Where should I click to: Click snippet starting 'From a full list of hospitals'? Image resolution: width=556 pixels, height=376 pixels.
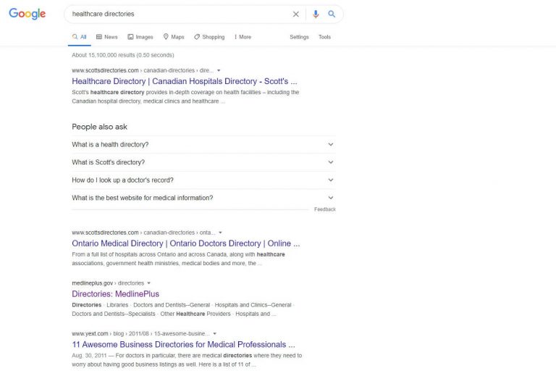coord(178,259)
